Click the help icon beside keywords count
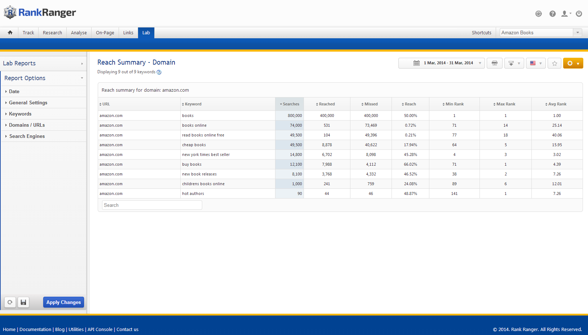This screenshot has height=335, width=588. [159, 72]
